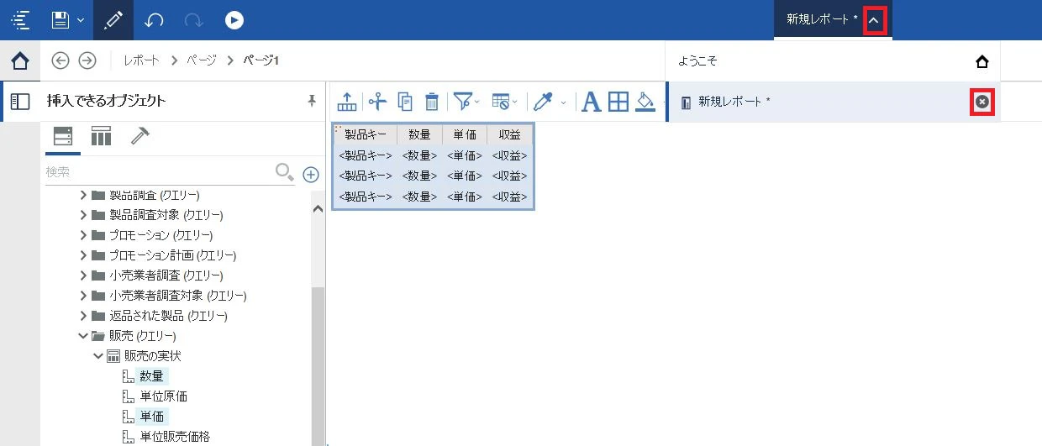Image resolution: width=1042 pixels, height=446 pixels.
Task: Click the forward navigation arrow
Action: coord(87,60)
